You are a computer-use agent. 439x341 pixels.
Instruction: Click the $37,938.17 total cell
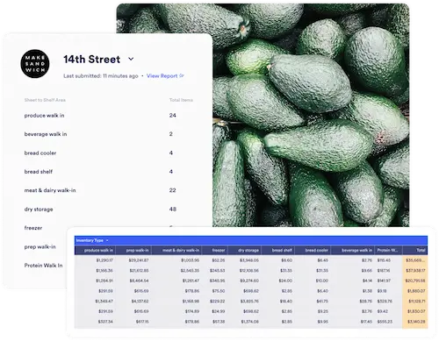click(x=415, y=271)
